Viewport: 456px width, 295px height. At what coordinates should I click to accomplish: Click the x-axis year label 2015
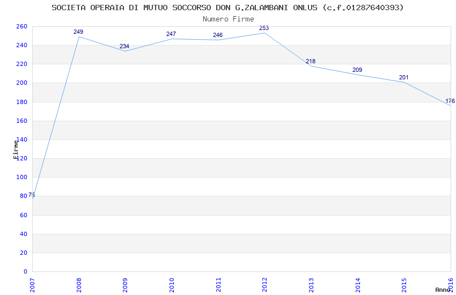pos(404,285)
